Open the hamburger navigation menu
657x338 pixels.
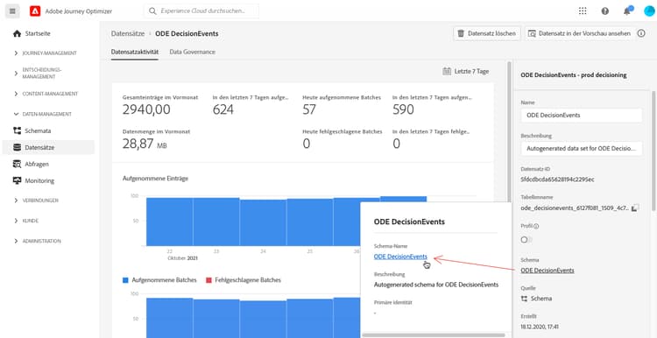click(12, 11)
